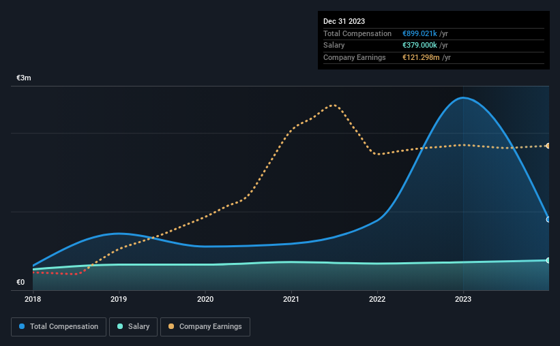The height and width of the screenshot is (346, 560).
Task: Click the Salary tooltip row label
Action: 334,46
